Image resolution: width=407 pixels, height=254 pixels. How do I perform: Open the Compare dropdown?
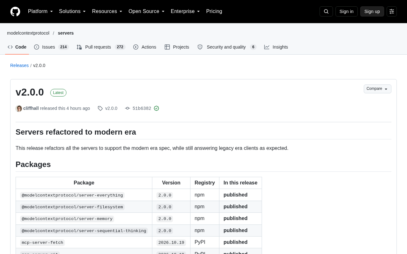pyautogui.click(x=377, y=89)
